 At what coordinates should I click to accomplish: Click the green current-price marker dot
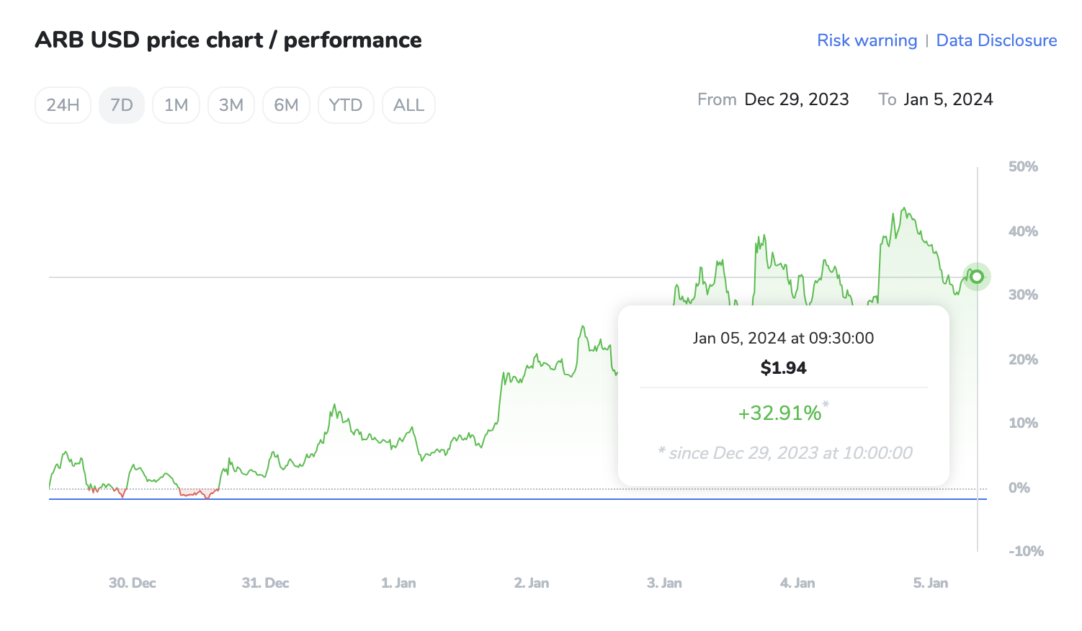[x=977, y=277]
